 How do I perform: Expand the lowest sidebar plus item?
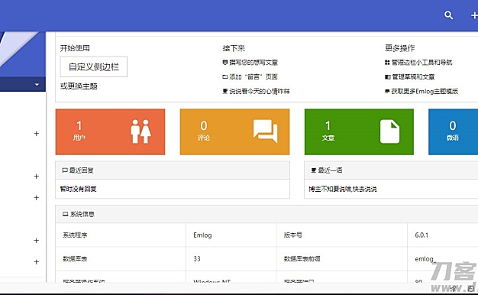[37, 261]
